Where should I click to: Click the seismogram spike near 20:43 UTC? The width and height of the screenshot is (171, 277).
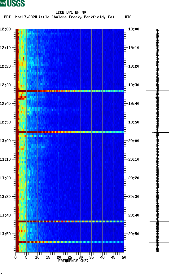159,221
